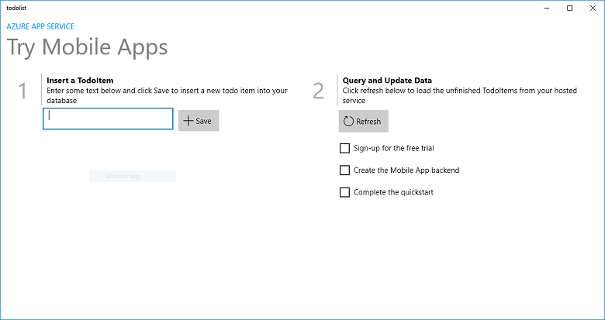The height and width of the screenshot is (320, 605).
Task: Close the todolist window
Action: [593, 8]
